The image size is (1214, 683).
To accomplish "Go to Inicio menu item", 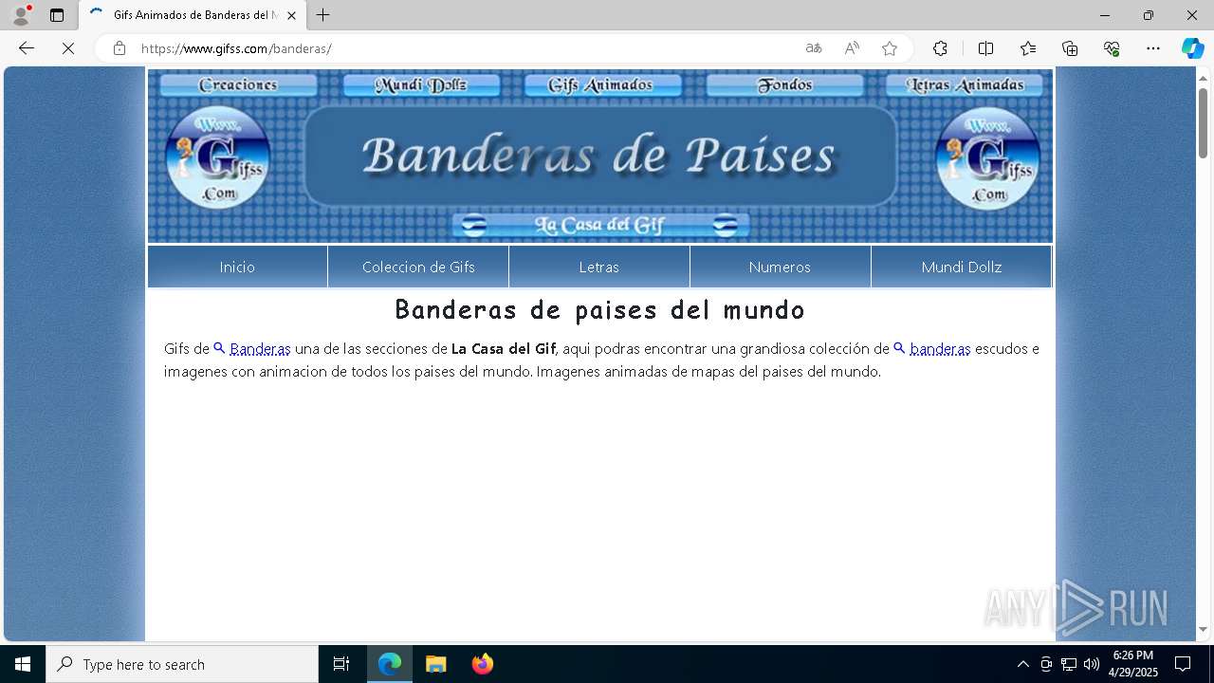I will pos(237,267).
